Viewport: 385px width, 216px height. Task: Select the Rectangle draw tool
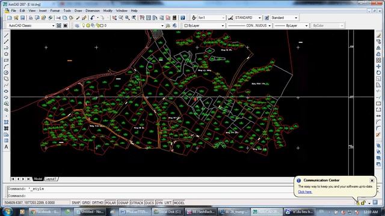7,60
